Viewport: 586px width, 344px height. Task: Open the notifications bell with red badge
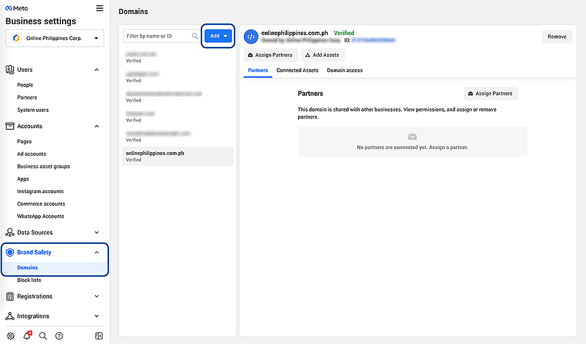(x=27, y=335)
